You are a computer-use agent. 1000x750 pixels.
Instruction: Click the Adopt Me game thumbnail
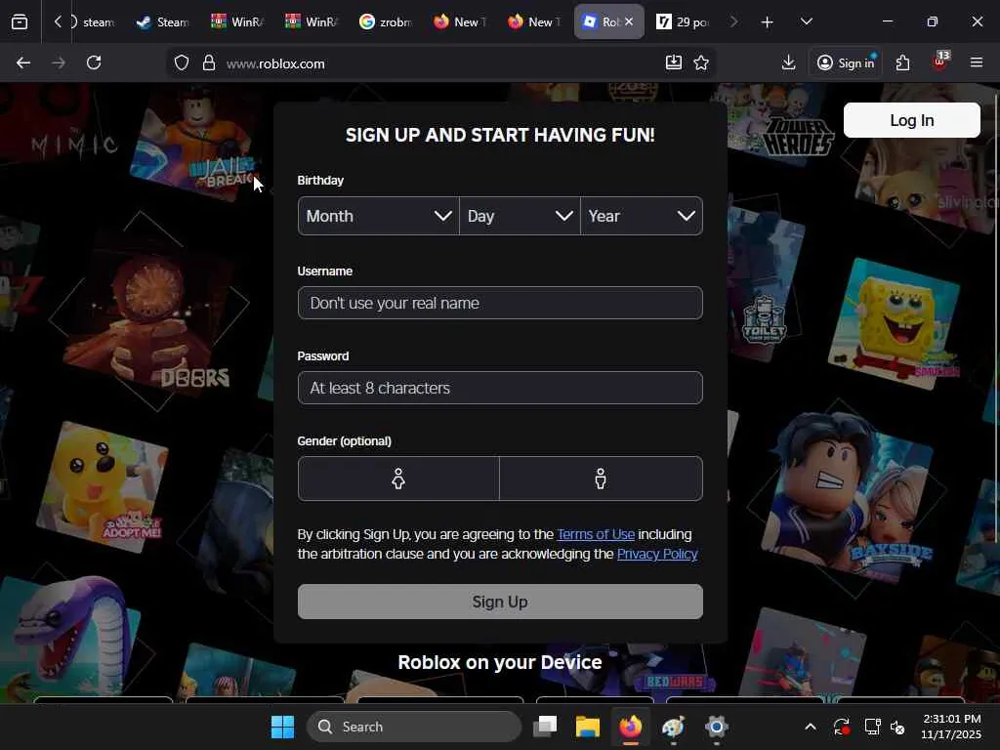[102, 488]
